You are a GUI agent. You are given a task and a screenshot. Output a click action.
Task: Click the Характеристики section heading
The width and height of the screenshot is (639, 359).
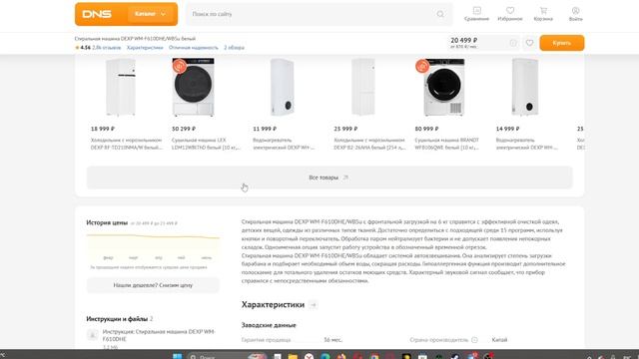pyautogui.click(x=273, y=305)
